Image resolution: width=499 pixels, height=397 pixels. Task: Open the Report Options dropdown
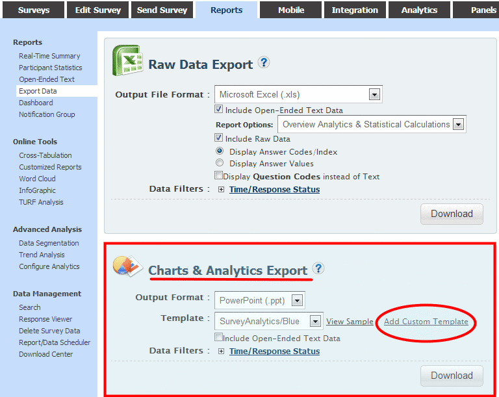458,125
